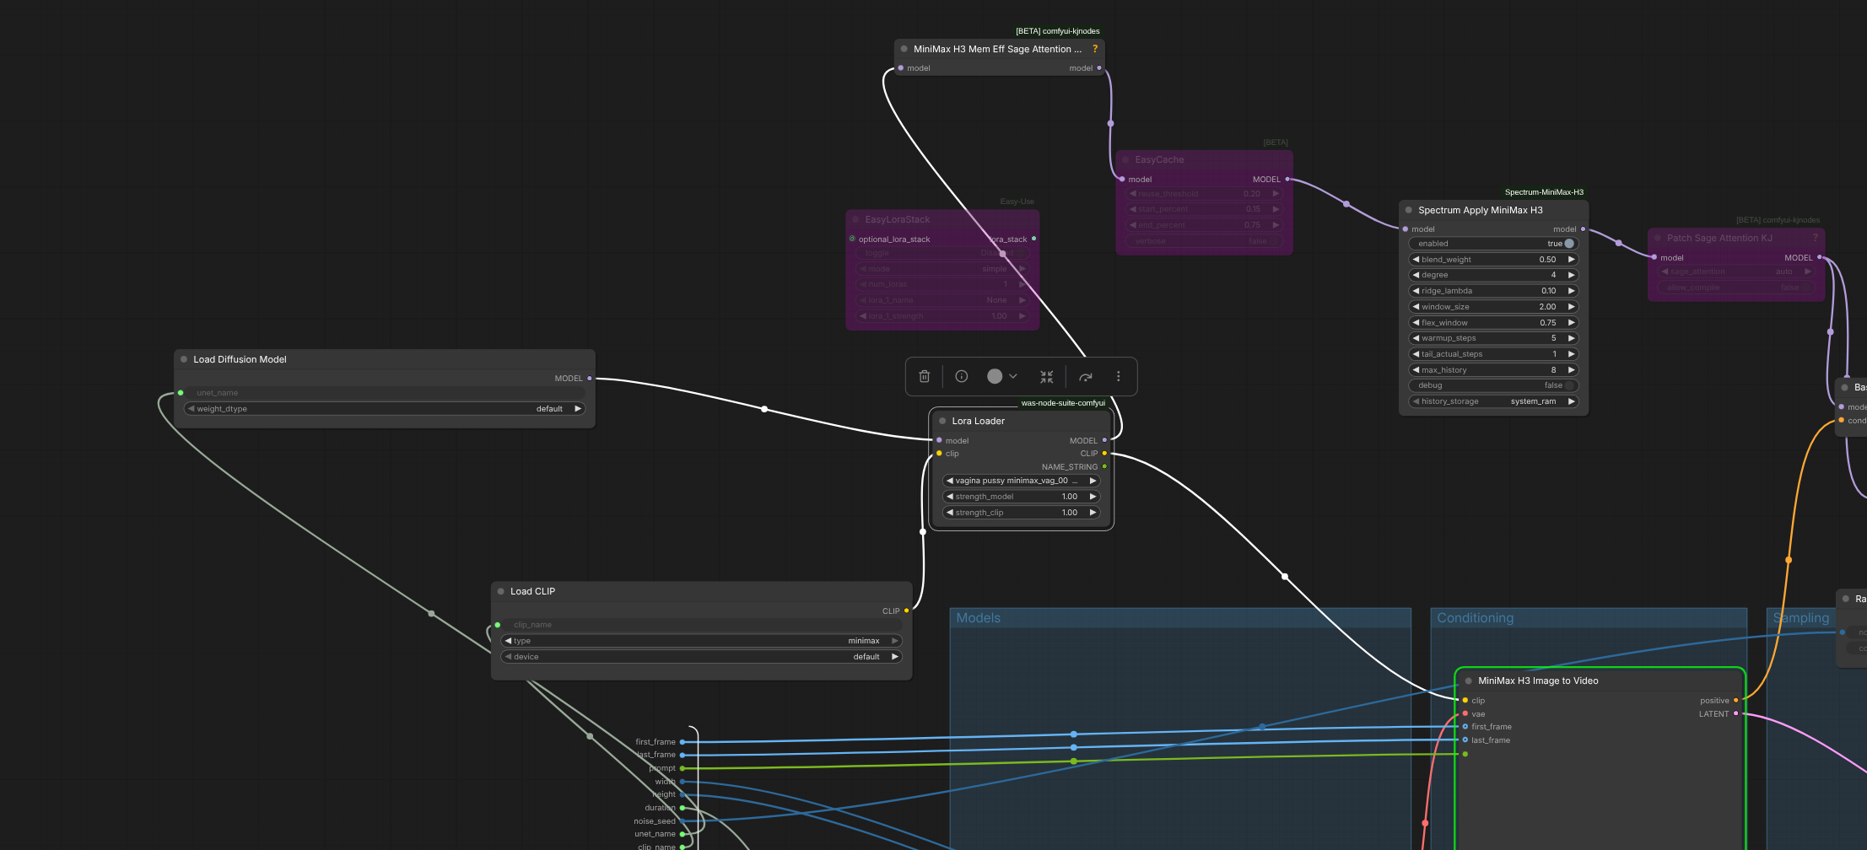Click the clip_name field in Load CLIP
1867x850 pixels.
pos(702,625)
